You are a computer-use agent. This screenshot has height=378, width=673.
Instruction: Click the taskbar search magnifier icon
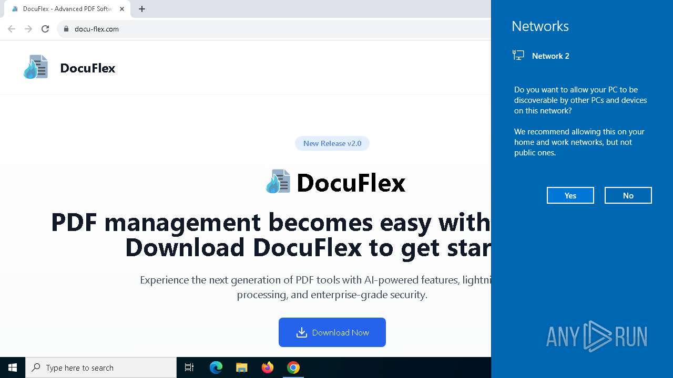(36, 367)
